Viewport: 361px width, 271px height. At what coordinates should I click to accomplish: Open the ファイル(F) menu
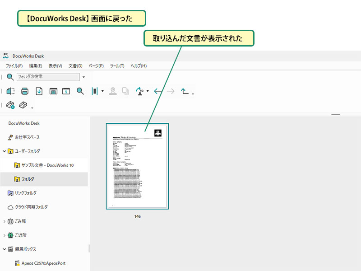click(14, 66)
